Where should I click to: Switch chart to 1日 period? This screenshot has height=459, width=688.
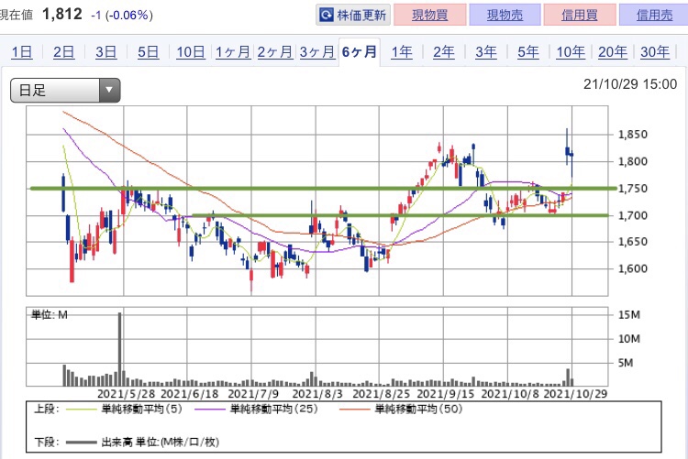[x=21, y=51]
